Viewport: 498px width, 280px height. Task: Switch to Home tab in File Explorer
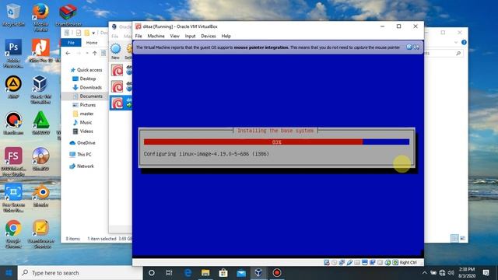(x=92, y=43)
